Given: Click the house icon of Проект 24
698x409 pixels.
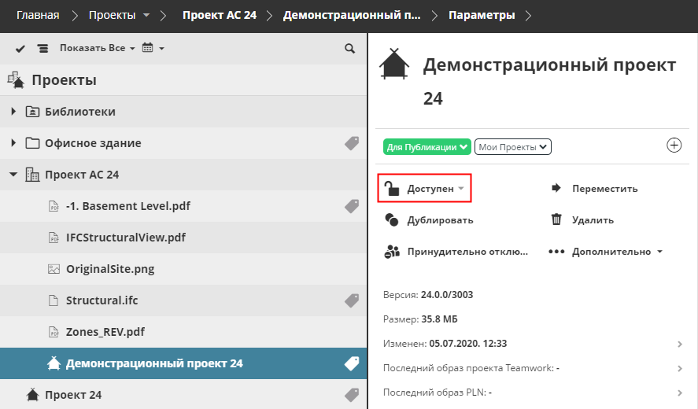Looking at the screenshot, I should [x=32, y=394].
